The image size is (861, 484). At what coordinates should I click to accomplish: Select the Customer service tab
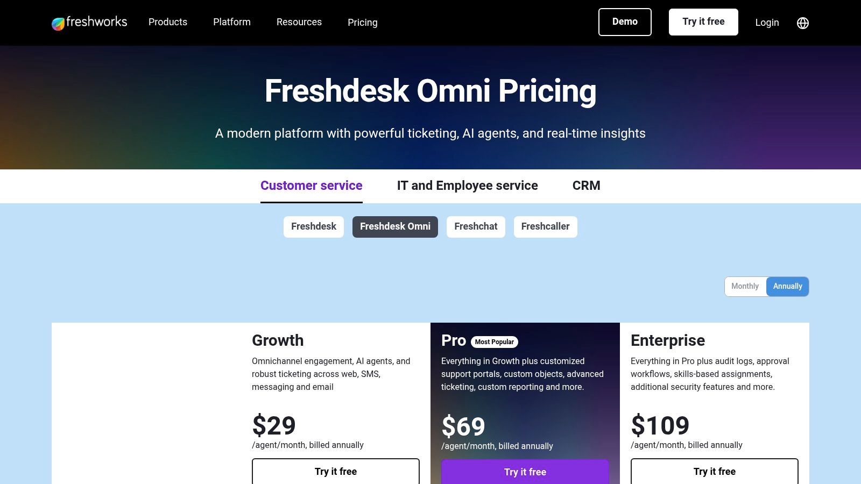pos(311,186)
